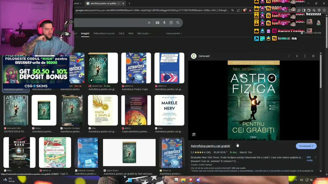Image resolution: width=328 pixels, height=184 pixels.
Task: Click the weather widget 5°C Windy
Action: point(8,180)
